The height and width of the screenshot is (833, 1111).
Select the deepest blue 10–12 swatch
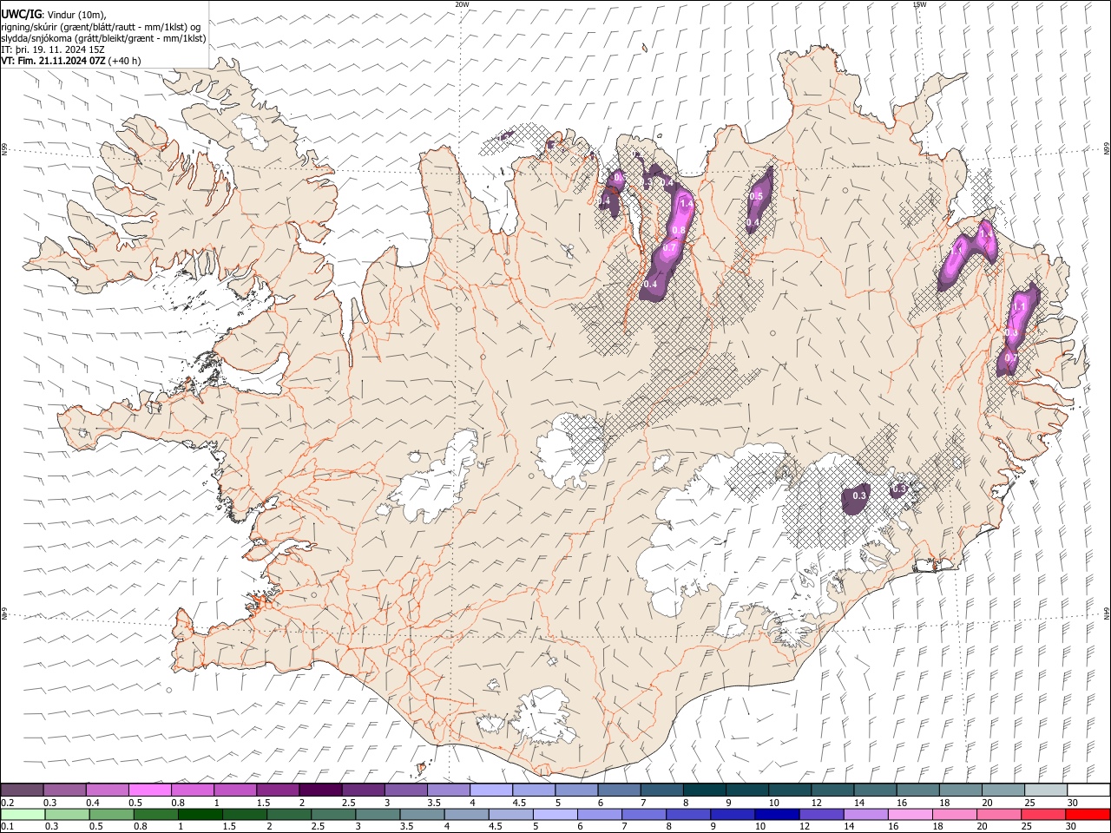coord(777,814)
